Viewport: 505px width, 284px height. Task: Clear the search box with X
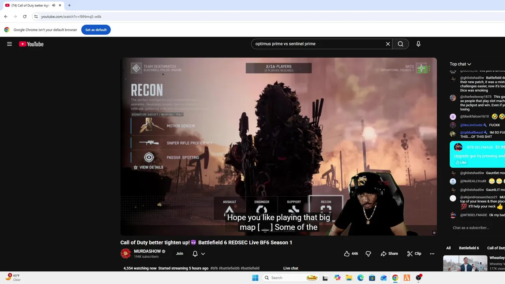[x=388, y=44]
